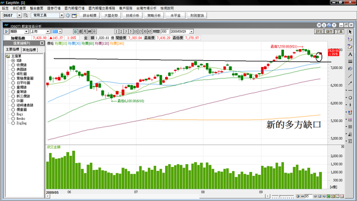Select the fan lines drawing tool
The width and height of the screenshot is (357, 201).
coord(350,134)
